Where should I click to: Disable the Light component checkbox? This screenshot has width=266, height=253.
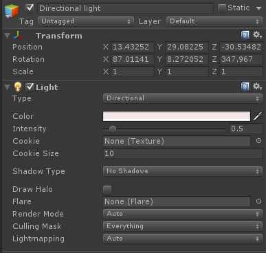click(30, 87)
